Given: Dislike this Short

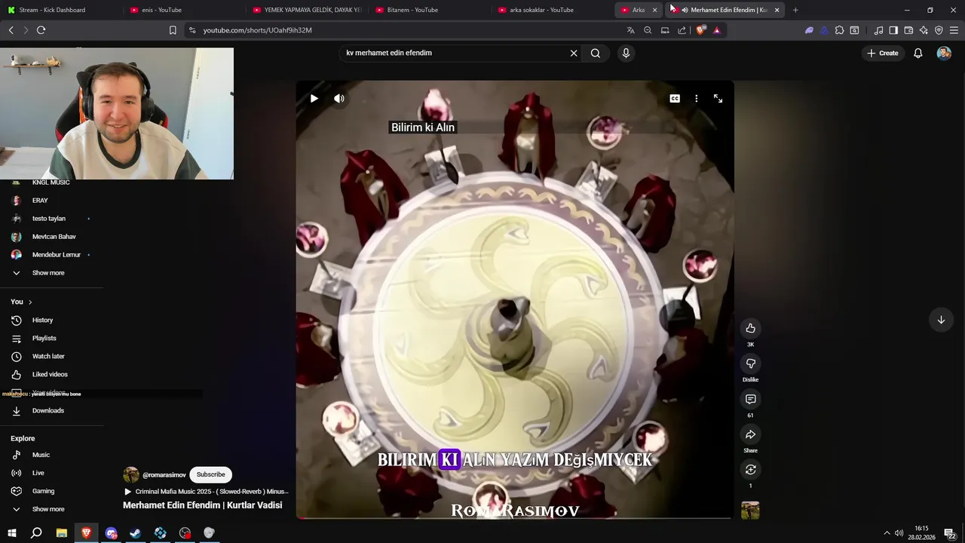Looking at the screenshot, I should tap(750, 364).
